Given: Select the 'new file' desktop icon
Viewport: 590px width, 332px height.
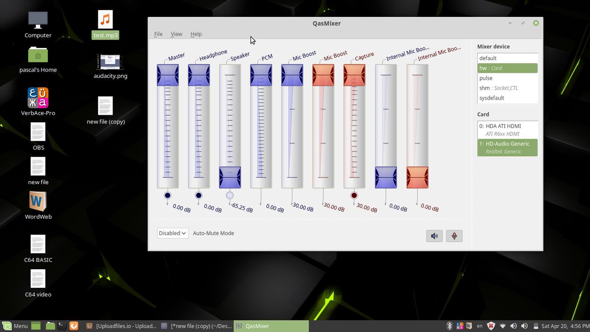Looking at the screenshot, I should pyautogui.click(x=38, y=171).
